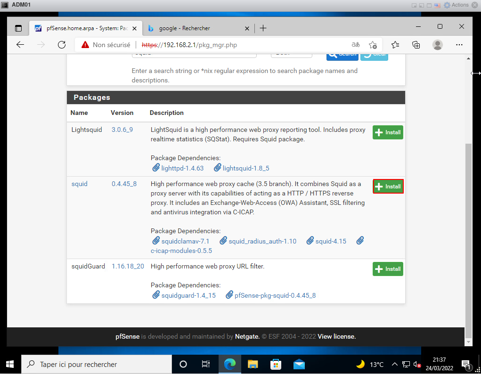The image size is (481, 374).
Task: Show hidden system tray icons
Action: click(x=394, y=364)
